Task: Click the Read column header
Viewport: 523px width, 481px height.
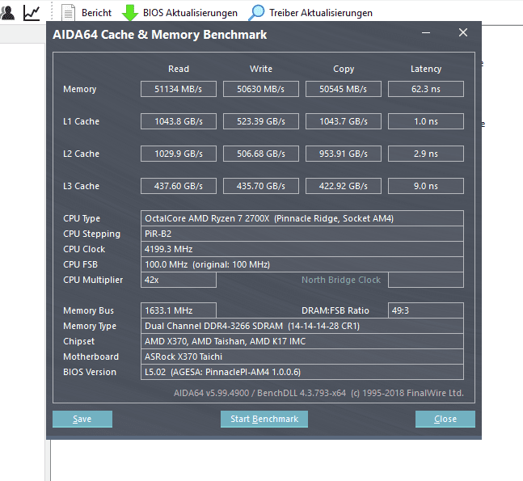Action: 179,69
